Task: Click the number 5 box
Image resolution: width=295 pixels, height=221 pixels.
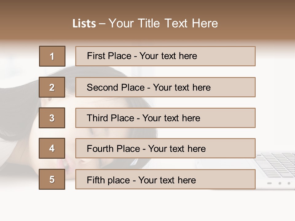Action: tap(52, 179)
